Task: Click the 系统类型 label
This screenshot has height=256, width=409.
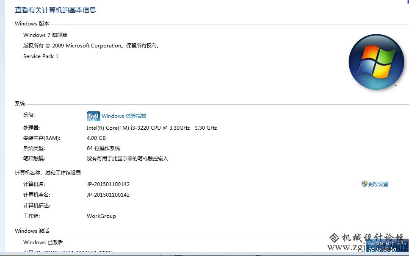Action: tap(34, 148)
